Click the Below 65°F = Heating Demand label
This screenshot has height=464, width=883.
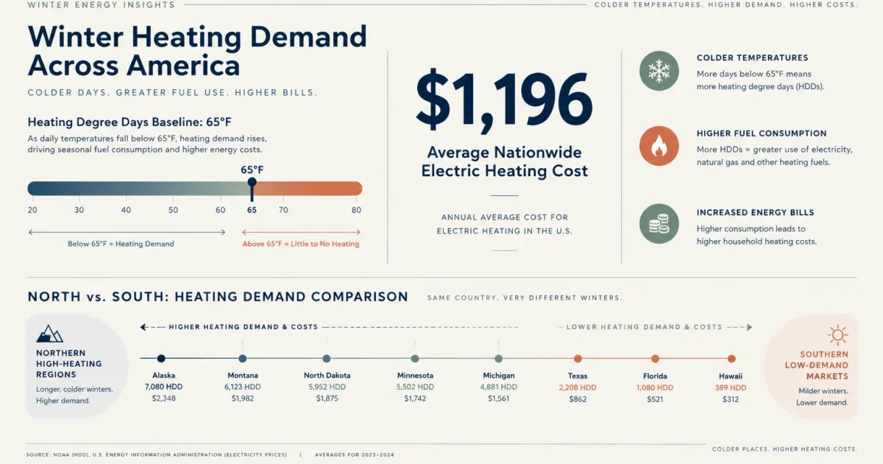click(x=121, y=244)
